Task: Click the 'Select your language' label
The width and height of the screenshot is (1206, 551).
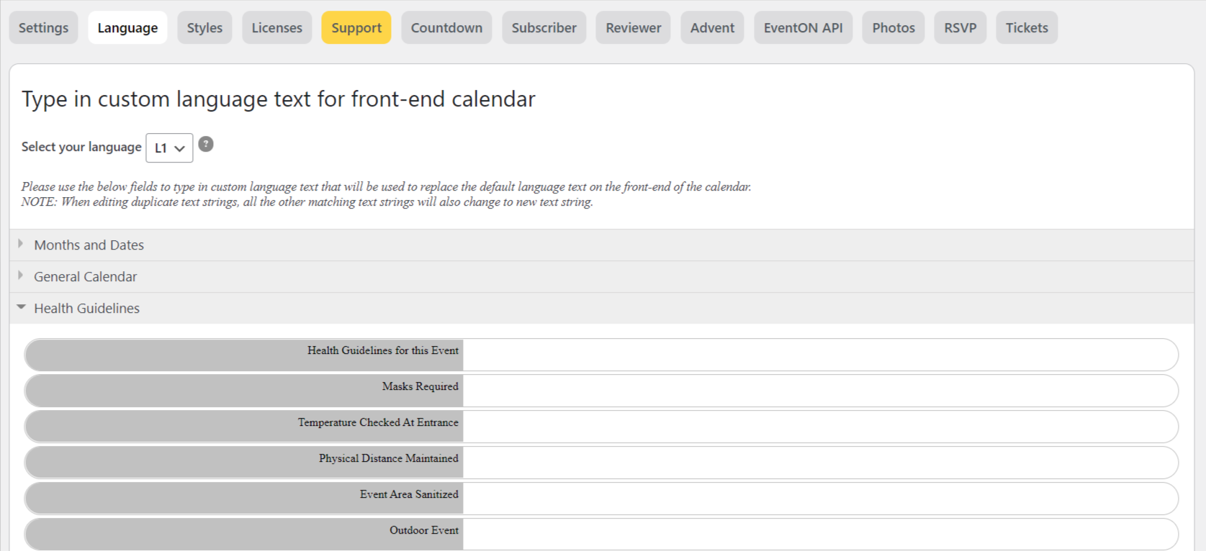Action: (81, 147)
